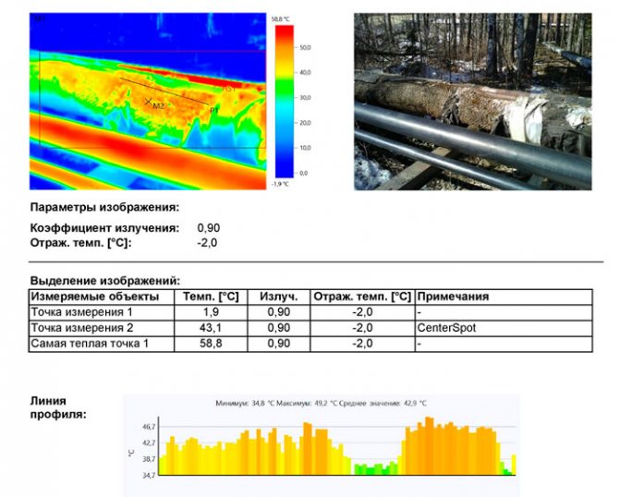Click the 58,8 °C maximum scale label

tap(282, 18)
